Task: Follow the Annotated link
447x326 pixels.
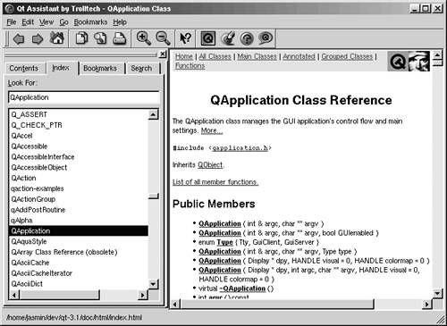Action: 299,56
